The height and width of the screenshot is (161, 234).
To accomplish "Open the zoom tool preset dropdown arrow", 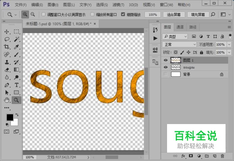I will 16,15.
